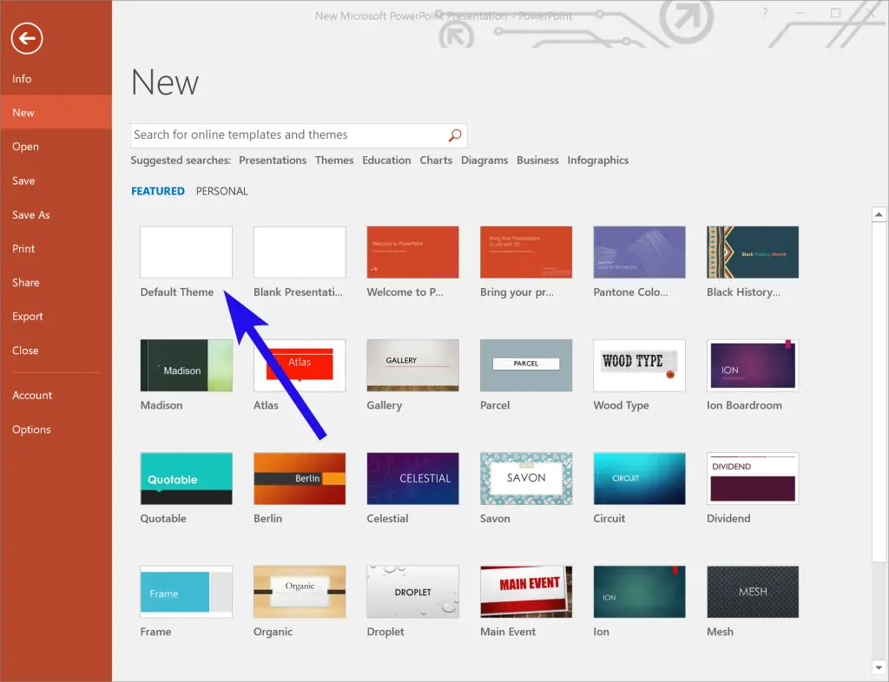Click the Themes suggested search

(x=333, y=160)
